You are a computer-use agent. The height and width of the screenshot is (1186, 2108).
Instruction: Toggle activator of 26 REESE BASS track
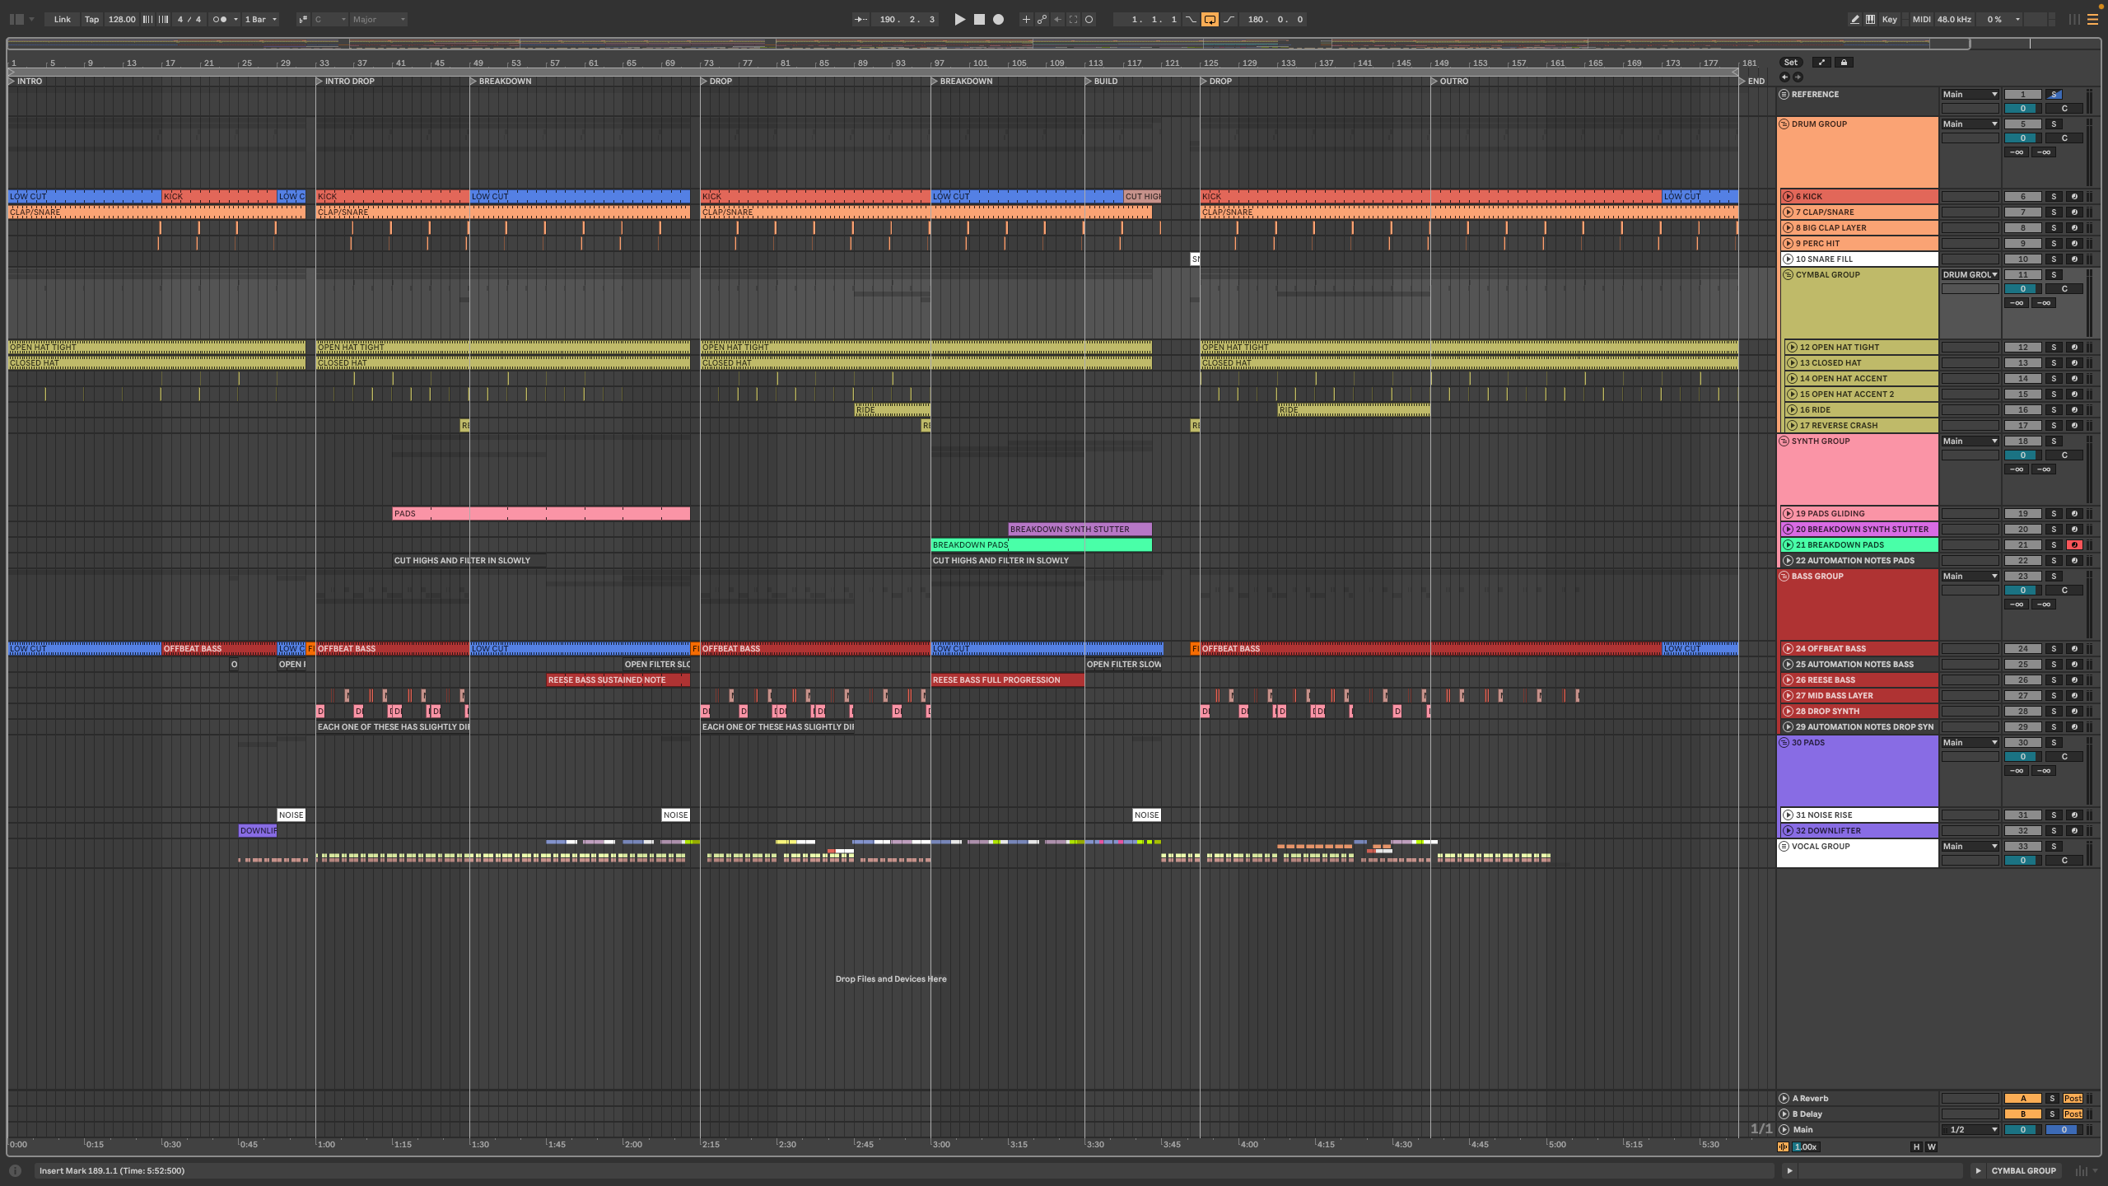click(2022, 680)
